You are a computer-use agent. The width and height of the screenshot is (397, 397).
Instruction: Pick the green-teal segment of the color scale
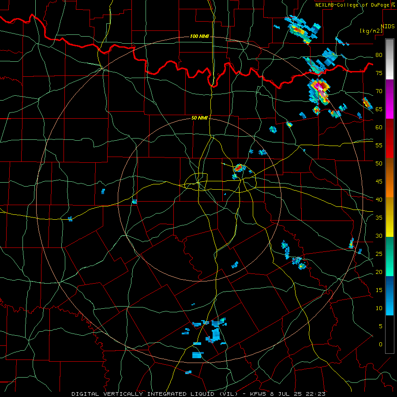point(390,256)
